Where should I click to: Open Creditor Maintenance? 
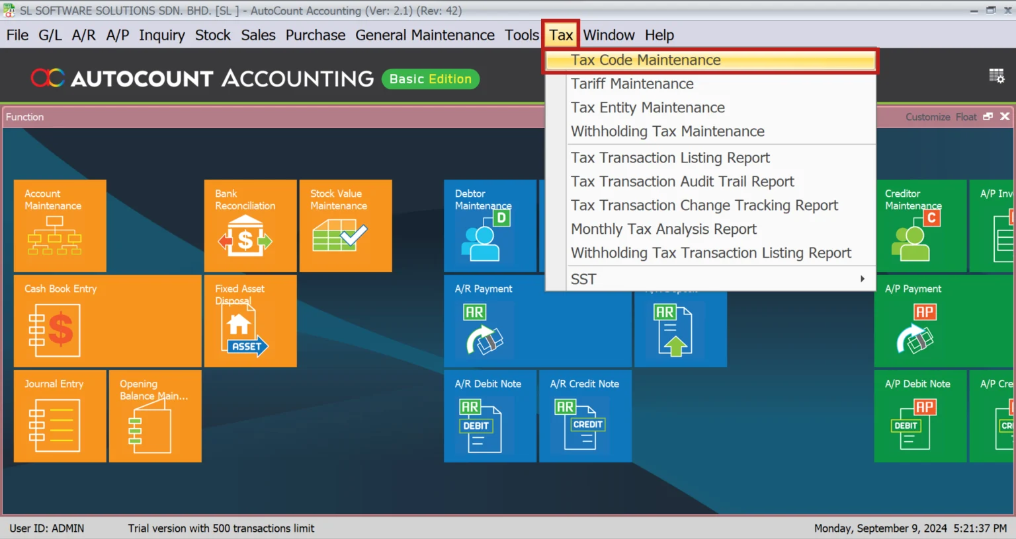[x=921, y=225]
